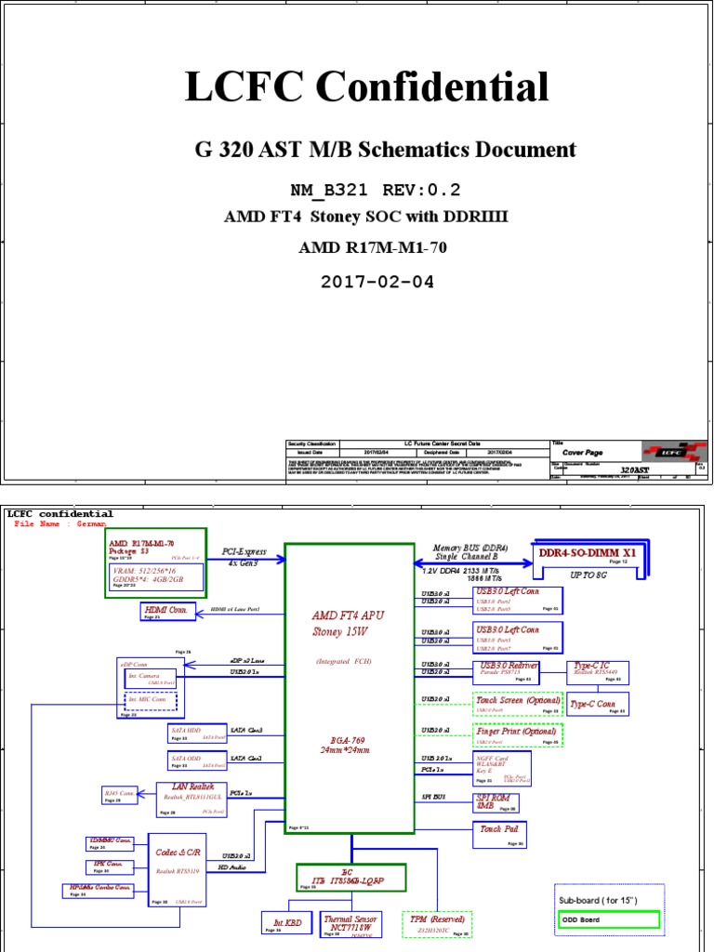Click the Touch Screen (Optional) block
The width and height of the screenshot is (714, 952).
click(x=518, y=704)
